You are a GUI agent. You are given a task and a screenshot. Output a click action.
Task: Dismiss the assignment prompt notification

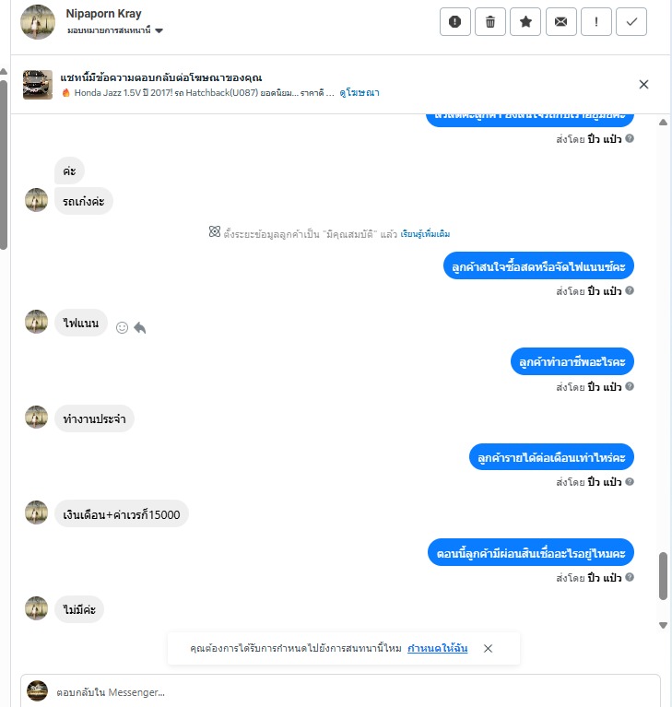point(488,648)
